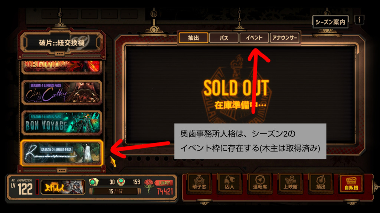The height and width of the screenshot is (213, 380).
Task: Click the info i icon
Action: point(359,20)
